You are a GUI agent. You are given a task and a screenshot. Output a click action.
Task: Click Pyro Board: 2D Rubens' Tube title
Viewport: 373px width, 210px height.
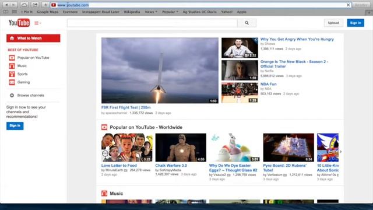(x=285, y=168)
